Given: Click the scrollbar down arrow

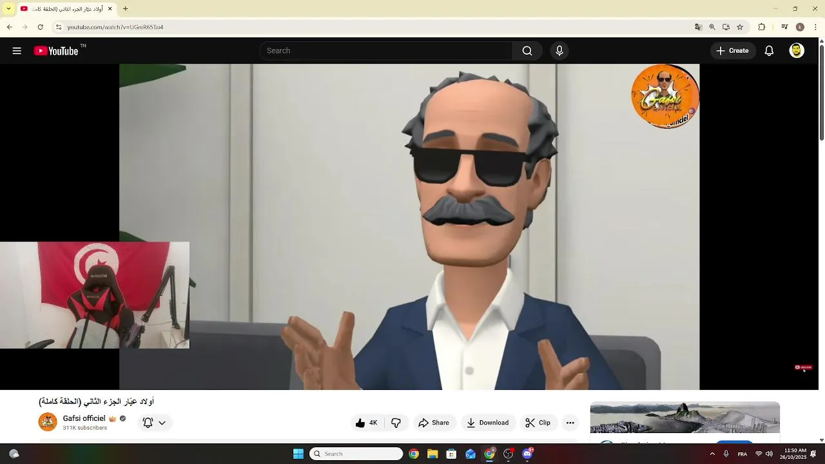Looking at the screenshot, I should coord(821,440).
